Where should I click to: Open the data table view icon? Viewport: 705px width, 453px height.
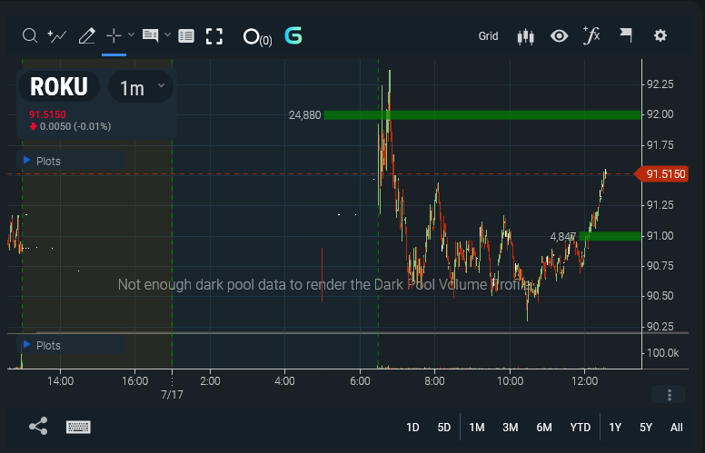point(186,36)
